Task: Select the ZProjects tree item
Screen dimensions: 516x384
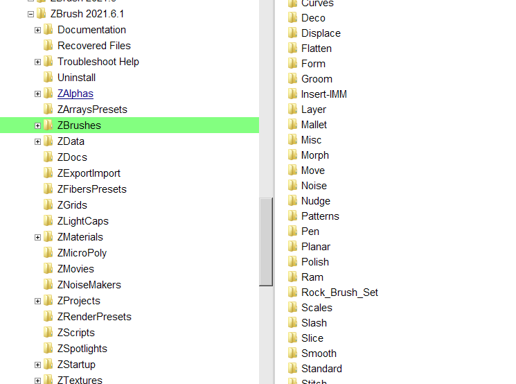Action: tap(79, 301)
